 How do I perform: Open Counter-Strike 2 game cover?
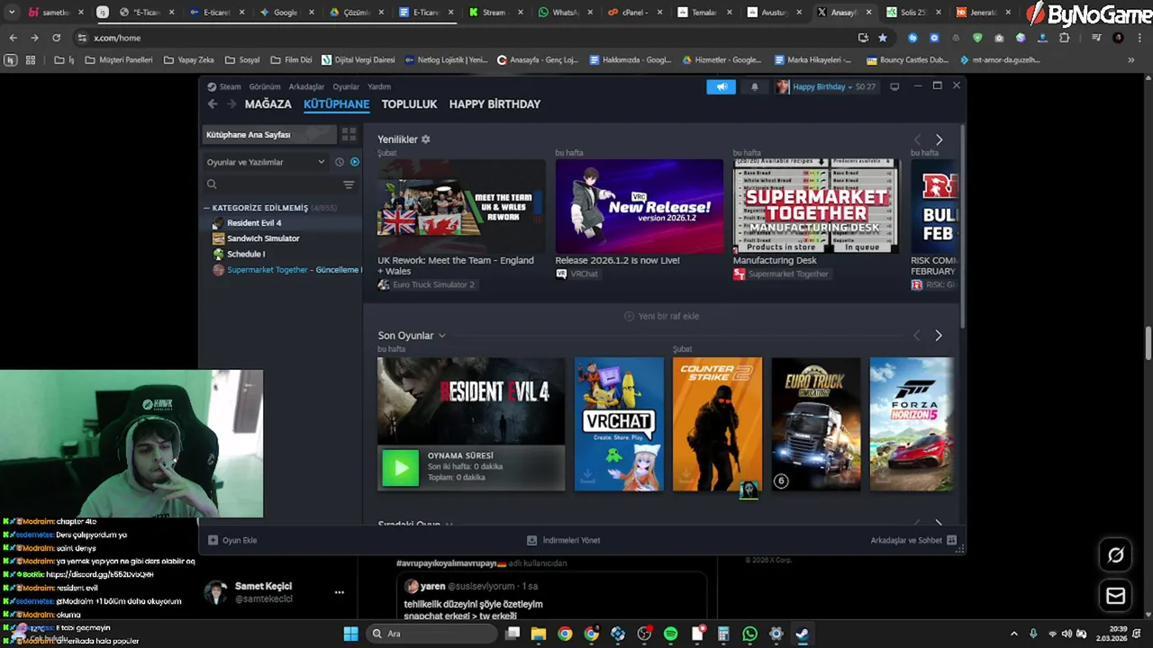[717, 424]
